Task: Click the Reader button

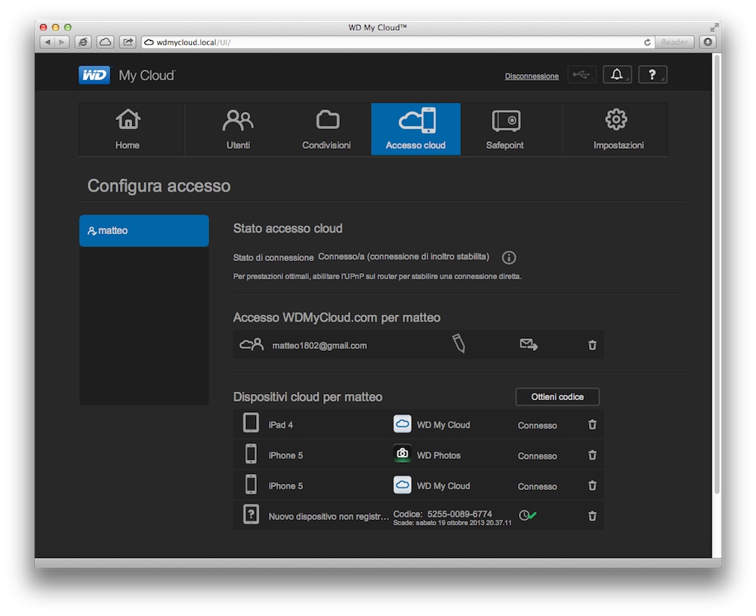Action: tap(674, 42)
